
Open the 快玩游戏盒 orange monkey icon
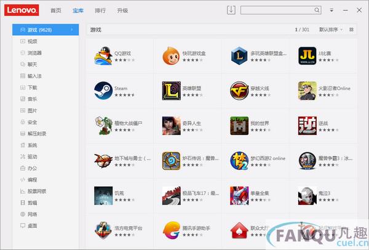click(x=171, y=55)
